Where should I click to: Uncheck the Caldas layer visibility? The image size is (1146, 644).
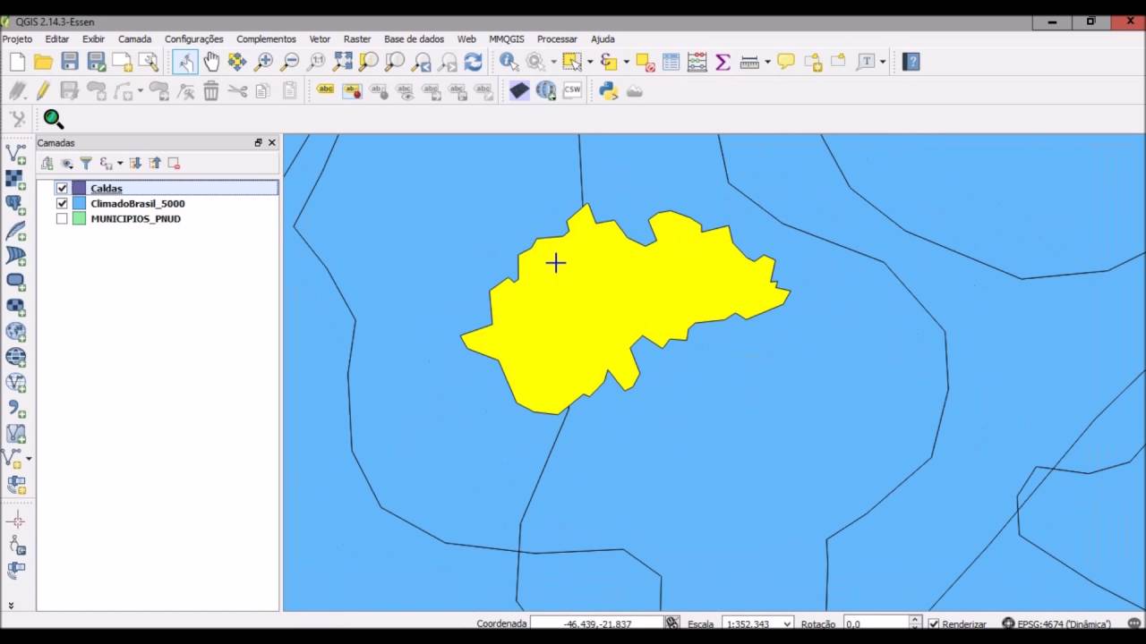(x=62, y=188)
